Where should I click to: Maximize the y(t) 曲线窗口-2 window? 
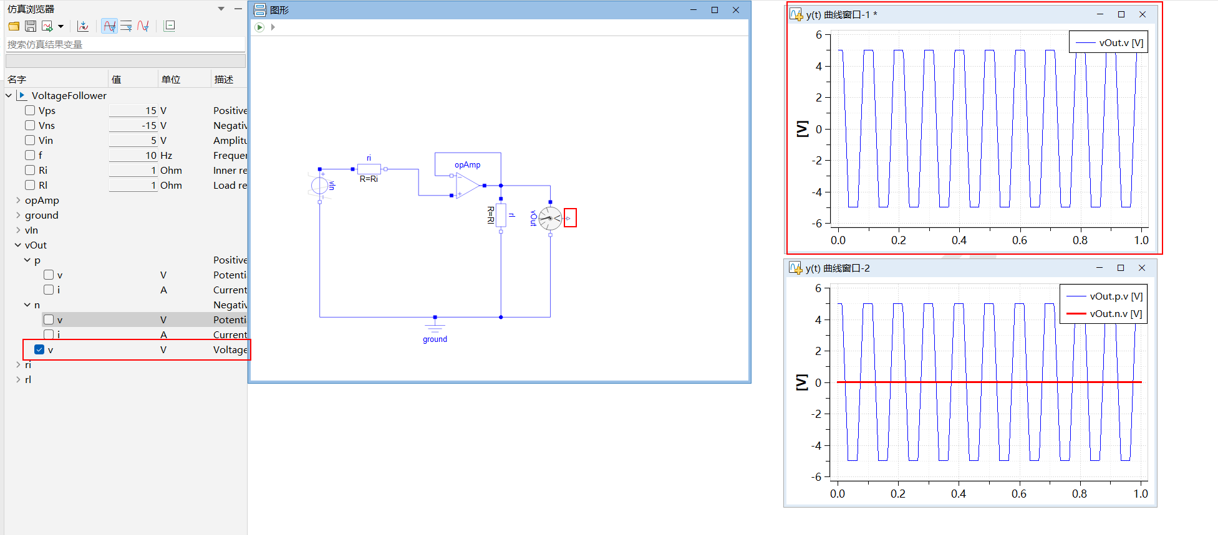1121,268
